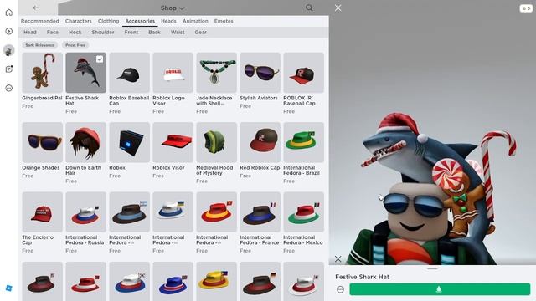Select the Down to Earth Hair thumbnail
The image size is (536, 301).
tap(85, 142)
